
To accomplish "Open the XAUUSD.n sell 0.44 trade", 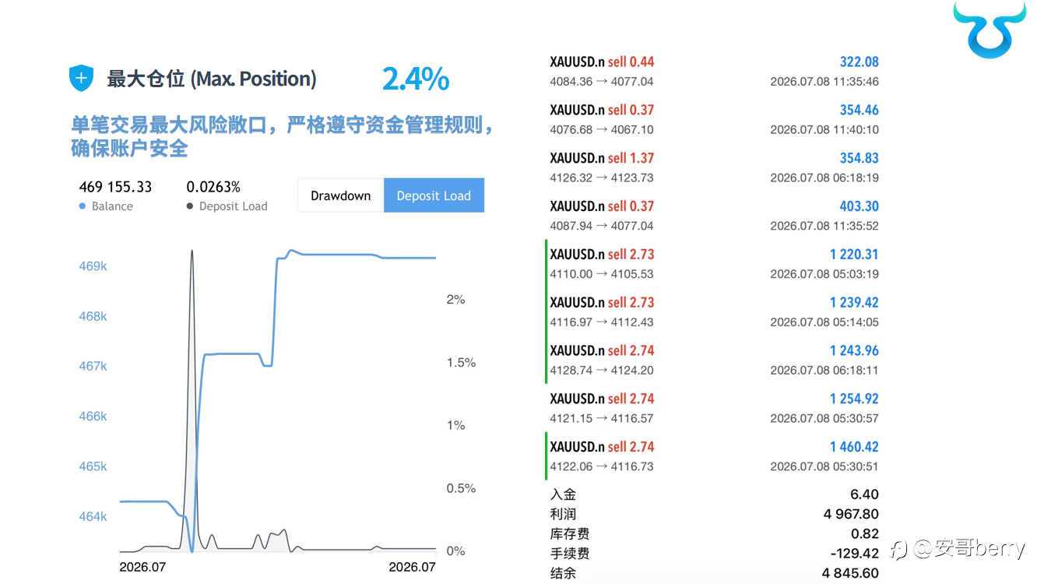I will click(714, 71).
